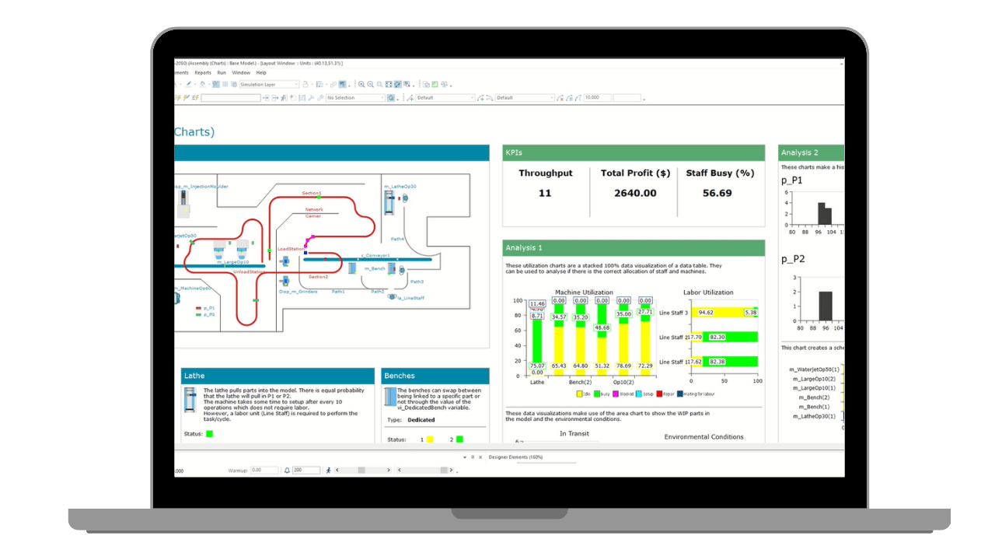Click the Zoom to Fit extents icon
Viewport: 995px width, 560px height.
(388, 84)
